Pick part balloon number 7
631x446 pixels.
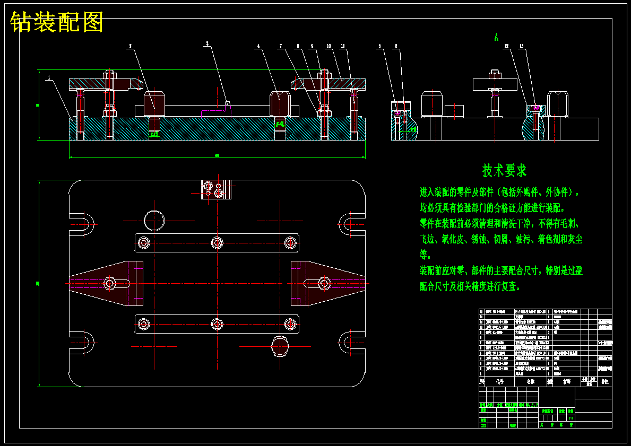tap(281, 46)
